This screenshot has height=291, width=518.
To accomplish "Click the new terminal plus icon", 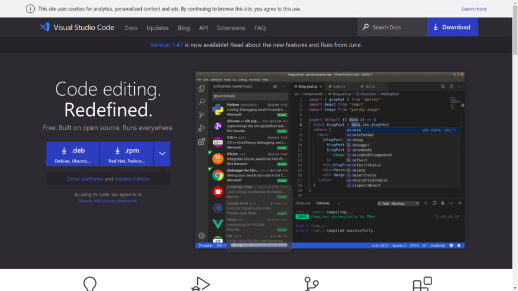I will click(x=426, y=203).
